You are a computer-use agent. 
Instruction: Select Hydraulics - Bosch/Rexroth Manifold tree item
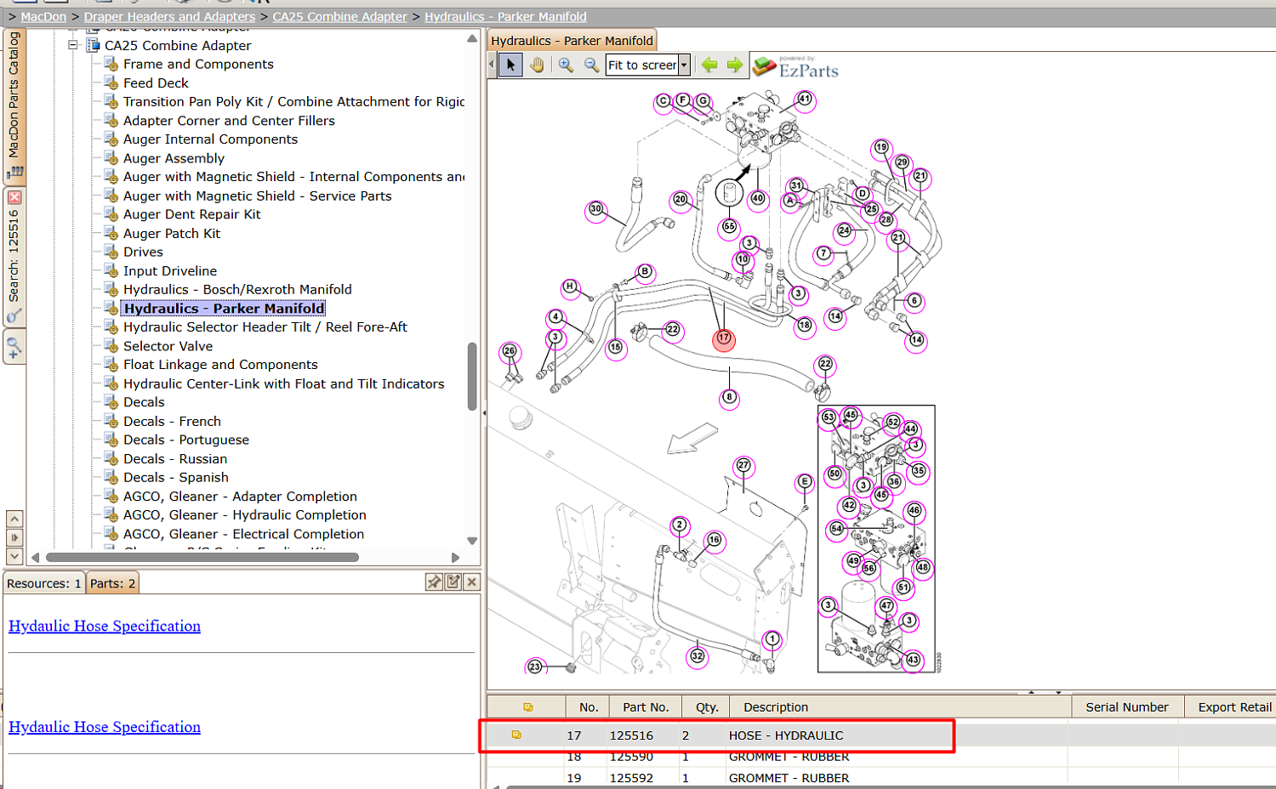(237, 289)
